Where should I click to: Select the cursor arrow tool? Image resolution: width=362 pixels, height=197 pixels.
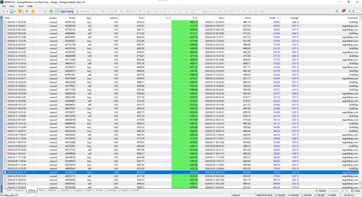coord(155,11)
